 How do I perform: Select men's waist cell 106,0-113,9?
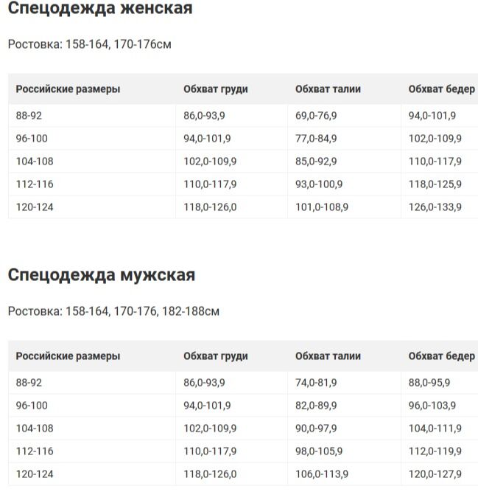[322, 474]
